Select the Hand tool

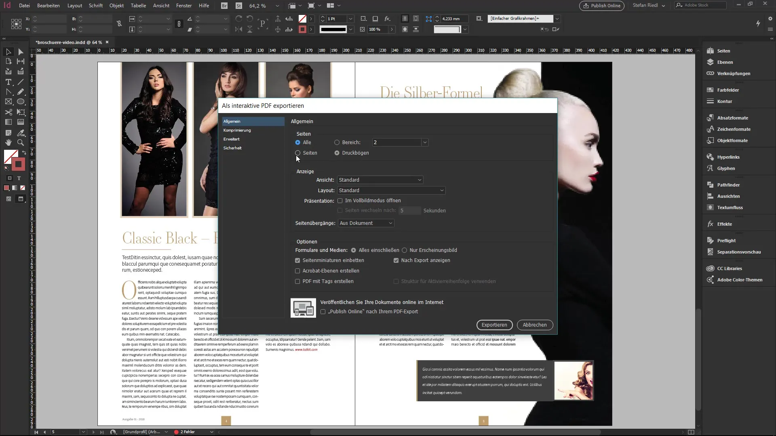point(8,143)
